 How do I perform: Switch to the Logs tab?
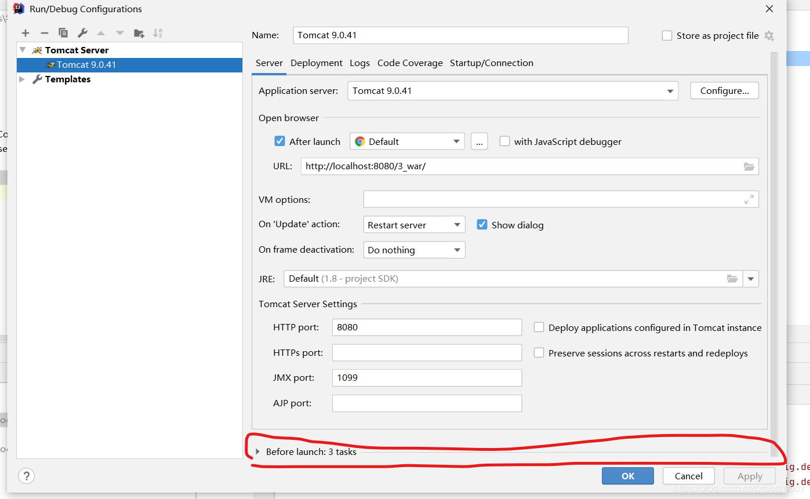click(359, 63)
